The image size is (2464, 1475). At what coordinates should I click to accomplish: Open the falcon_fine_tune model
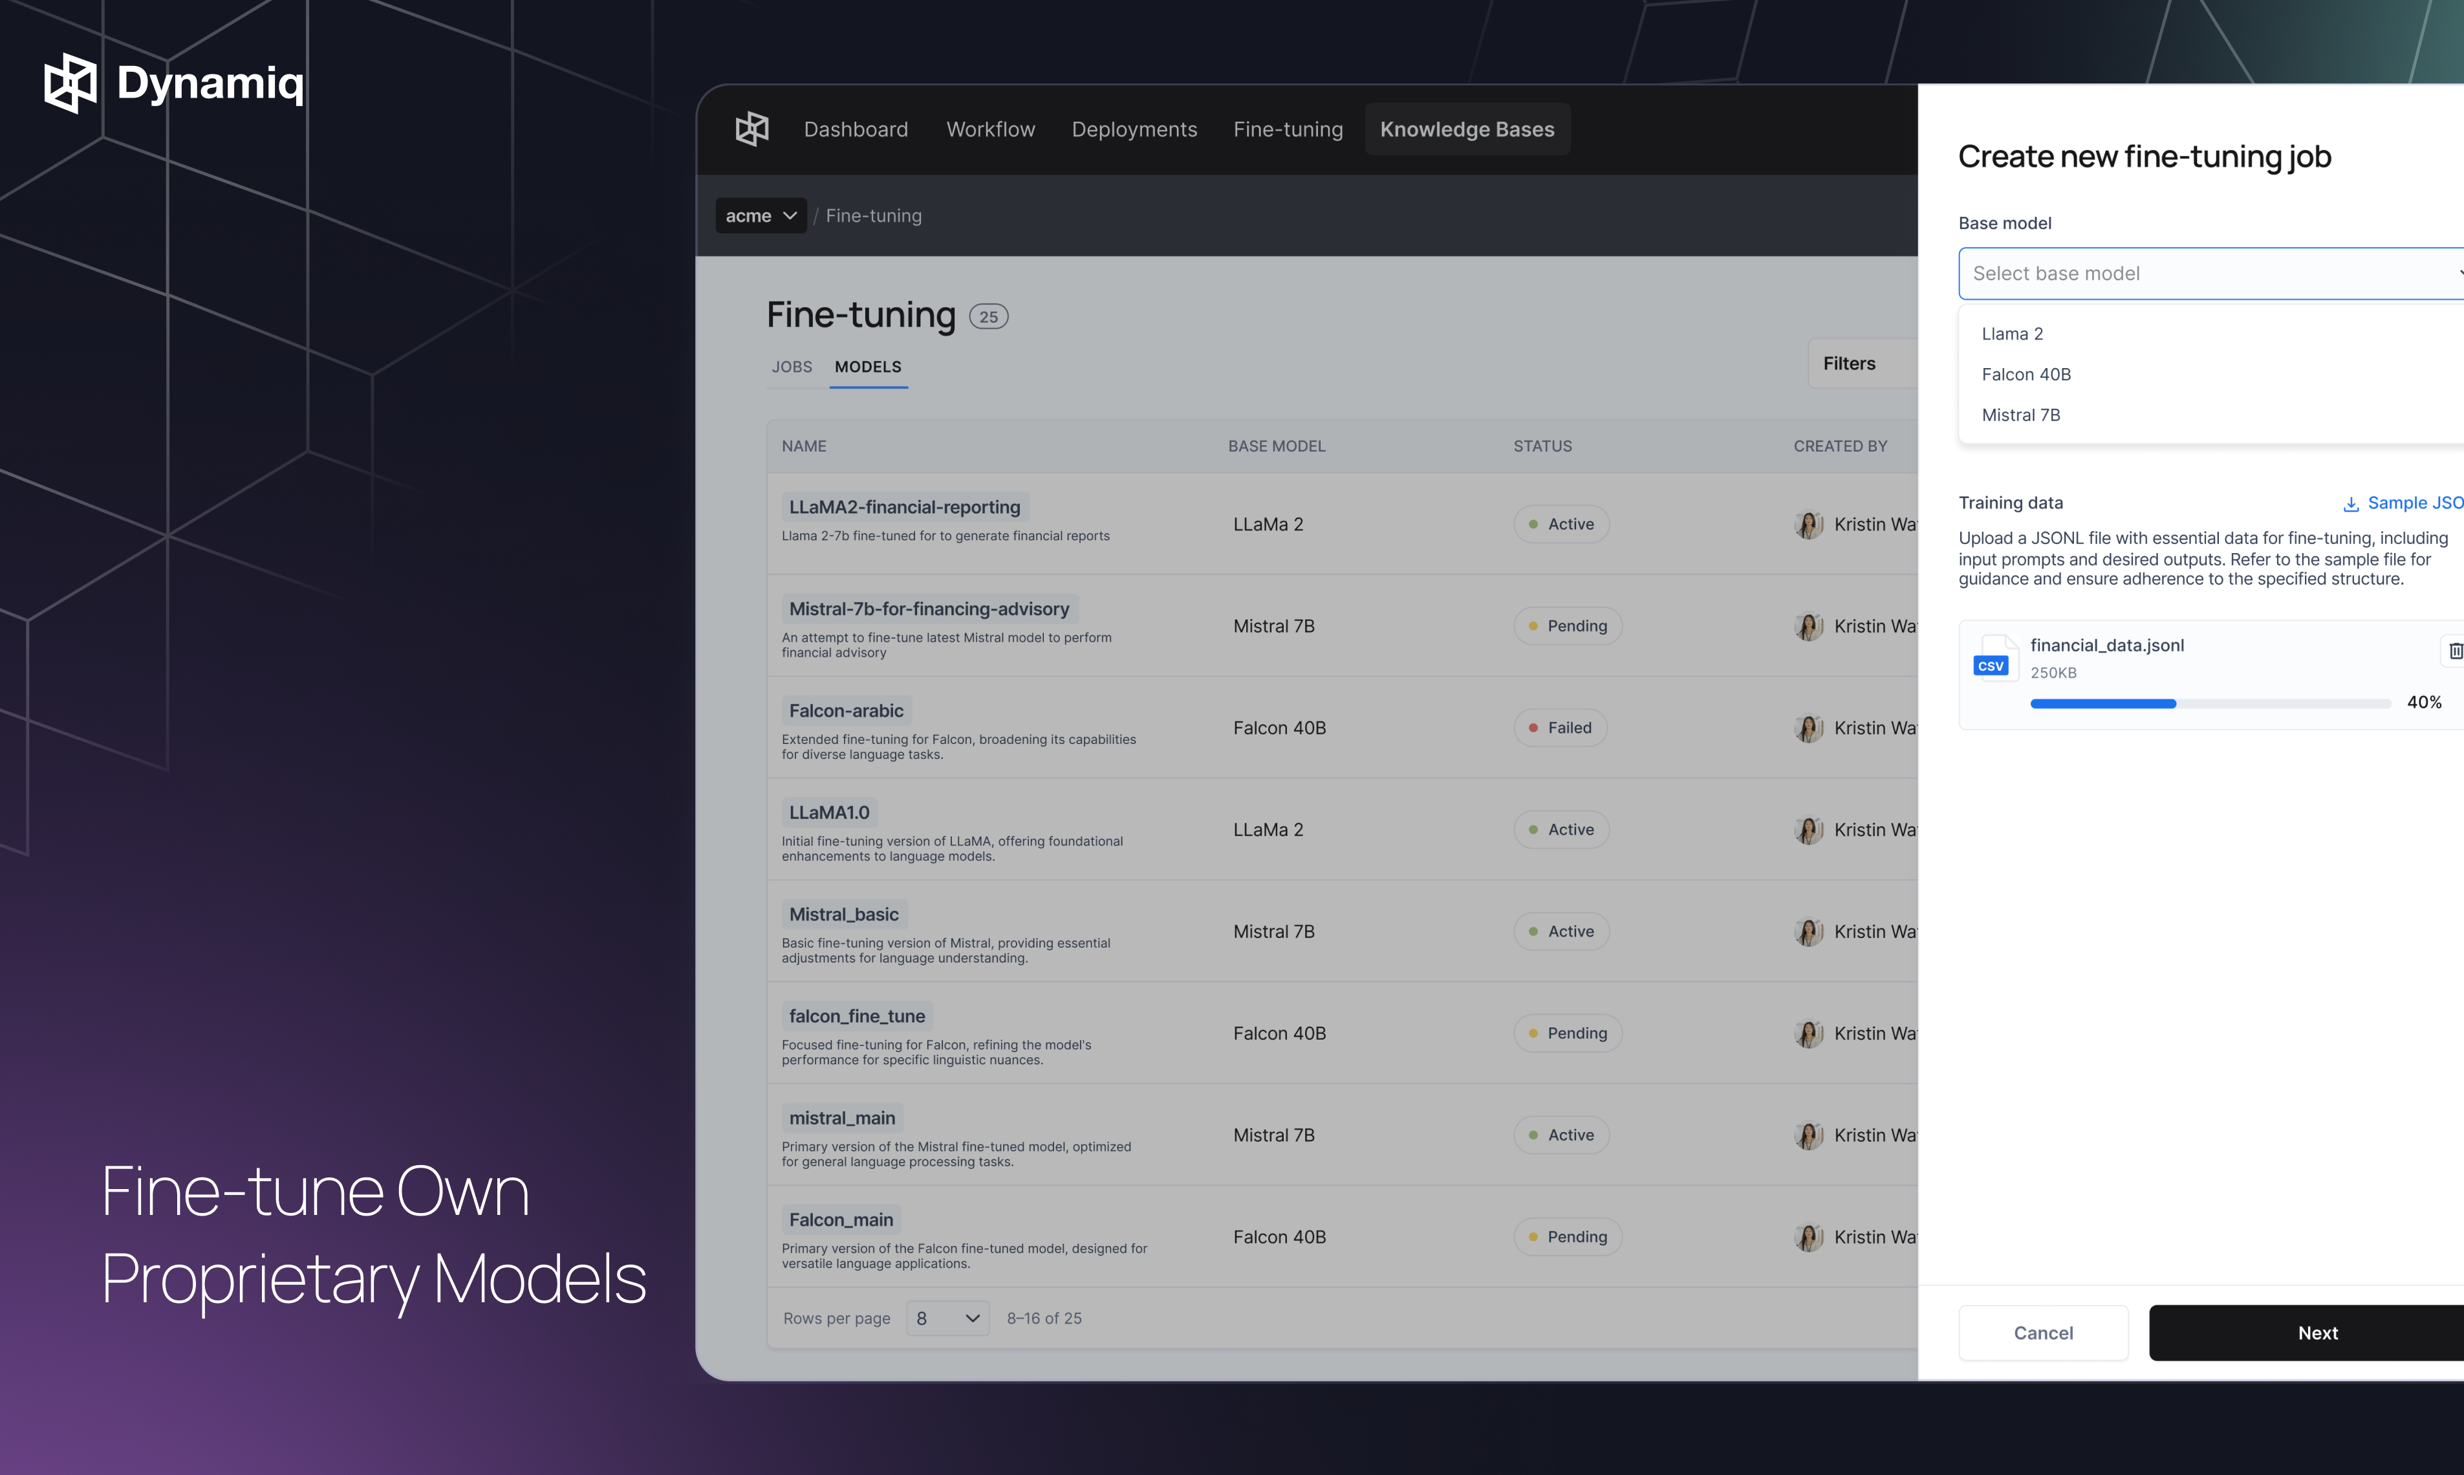856,1016
